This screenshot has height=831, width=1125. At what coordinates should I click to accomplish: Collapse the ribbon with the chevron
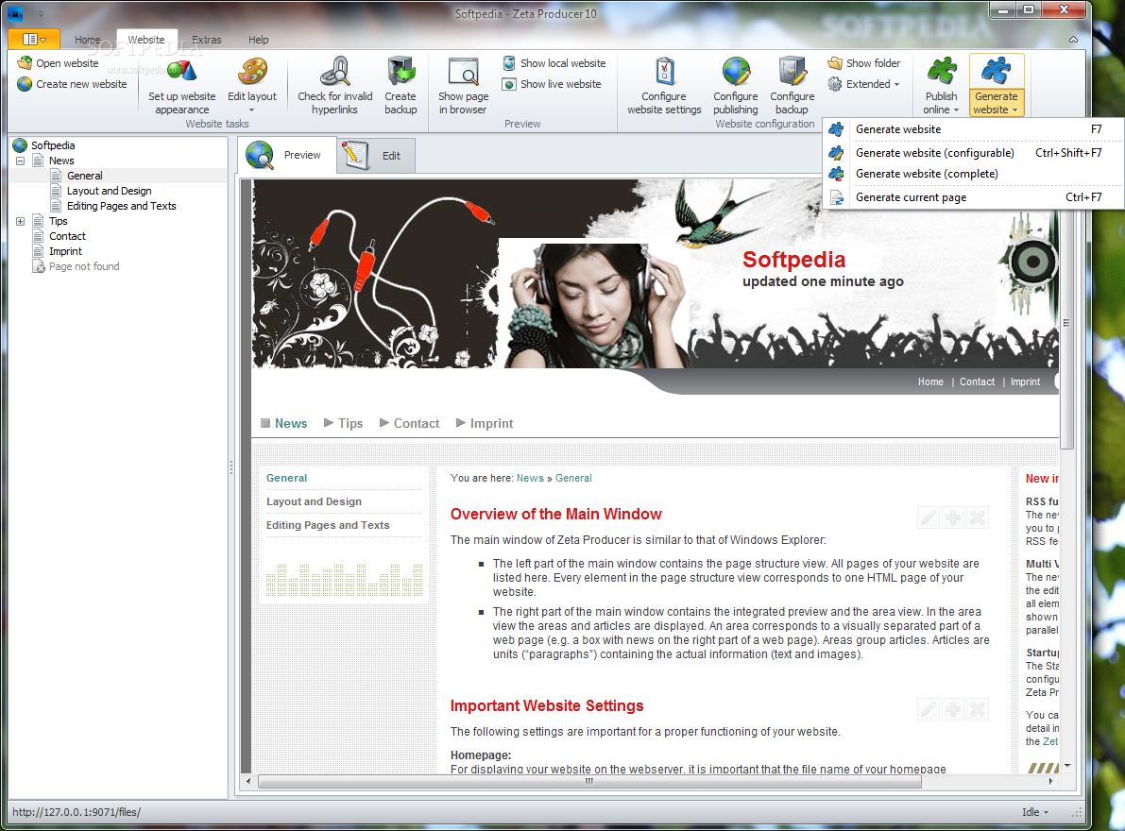point(1073,40)
